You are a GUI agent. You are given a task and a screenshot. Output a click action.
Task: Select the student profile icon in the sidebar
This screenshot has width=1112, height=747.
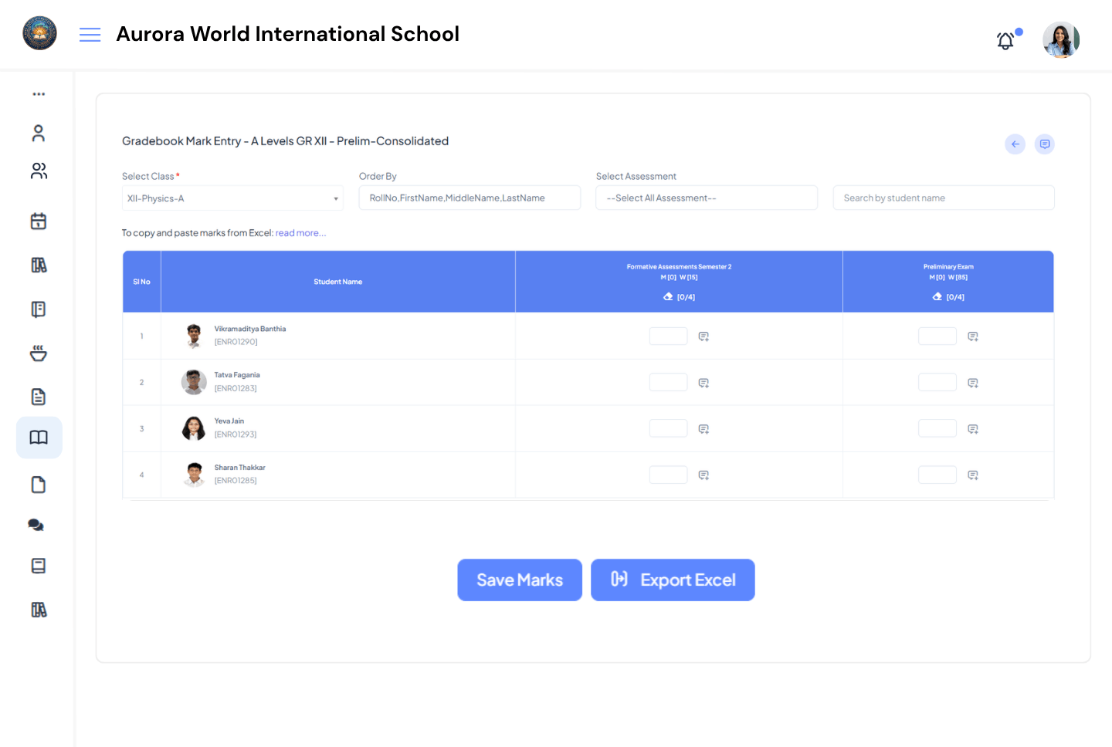point(39,132)
